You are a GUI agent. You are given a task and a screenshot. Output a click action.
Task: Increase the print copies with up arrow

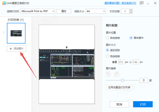click(131, 10)
